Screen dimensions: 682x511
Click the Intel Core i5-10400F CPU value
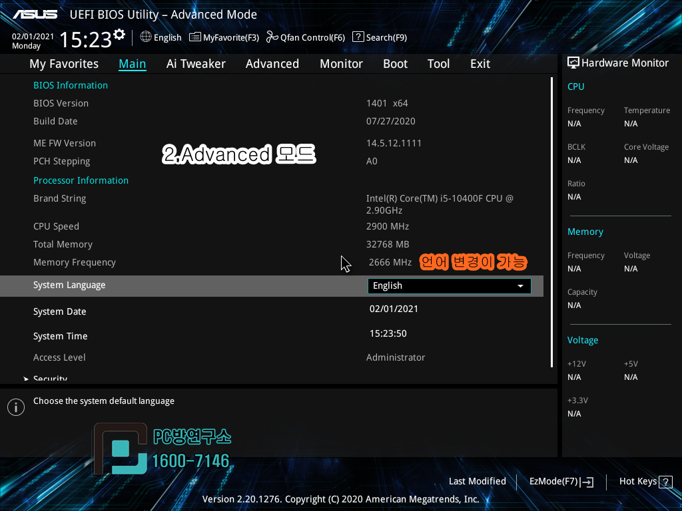tap(440, 204)
